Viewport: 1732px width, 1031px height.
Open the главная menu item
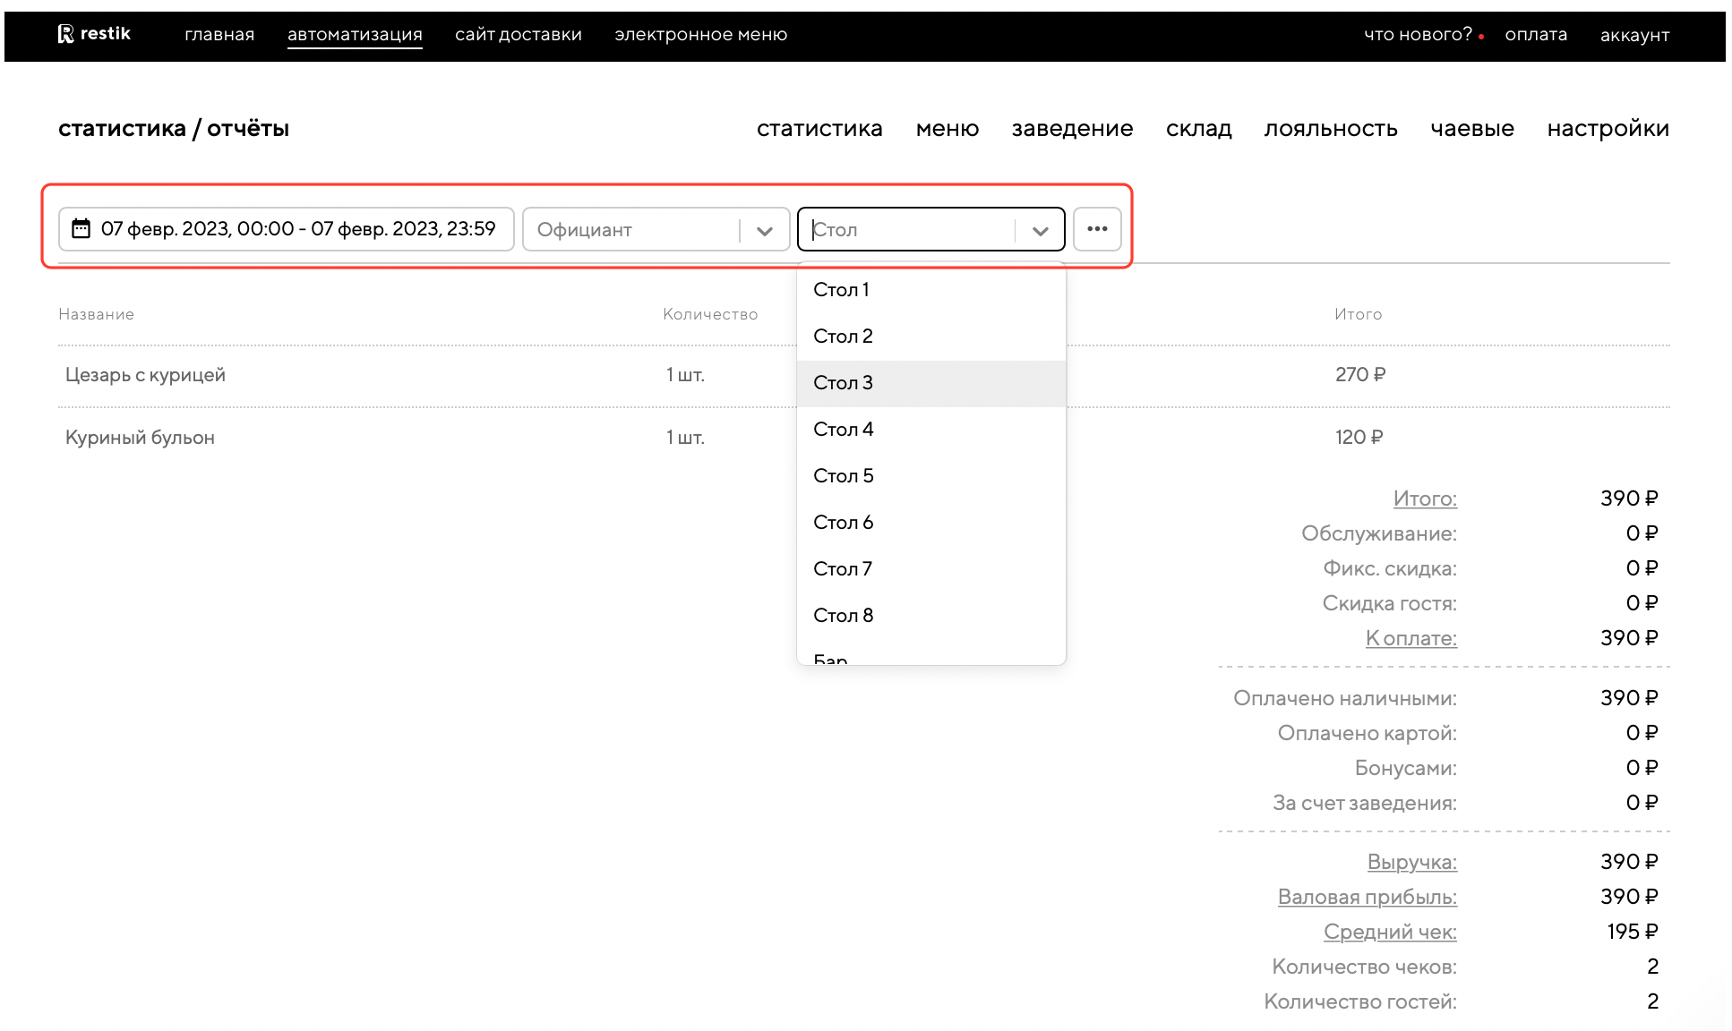219,35
